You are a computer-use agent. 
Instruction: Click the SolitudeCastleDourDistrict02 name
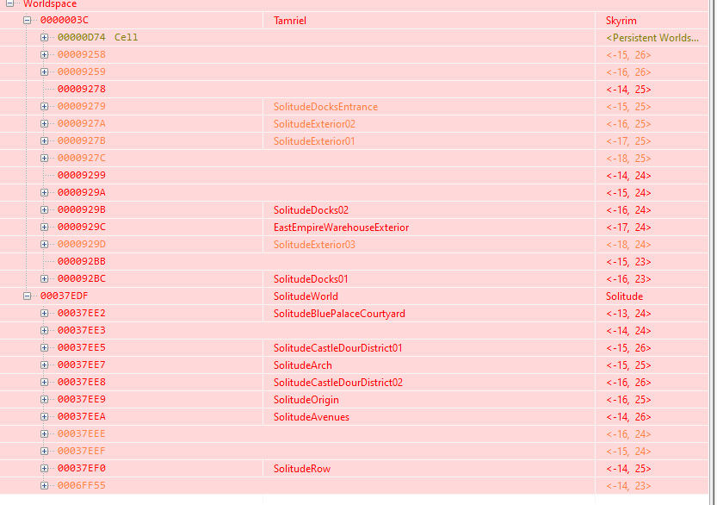pyautogui.click(x=338, y=383)
